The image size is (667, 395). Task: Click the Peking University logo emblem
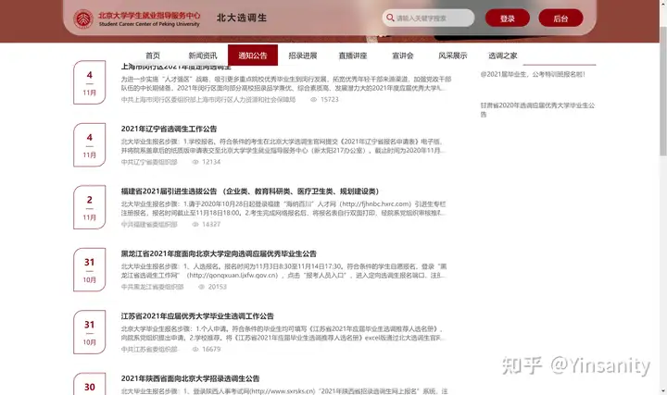[83, 19]
